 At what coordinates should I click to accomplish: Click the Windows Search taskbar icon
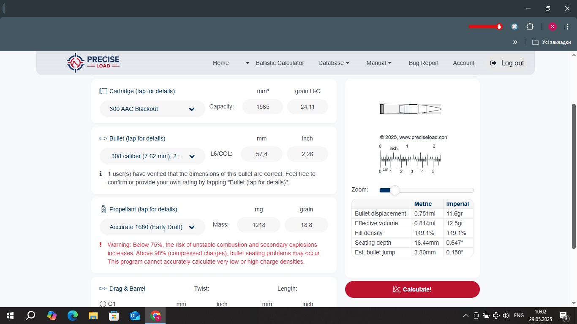tap(30, 316)
